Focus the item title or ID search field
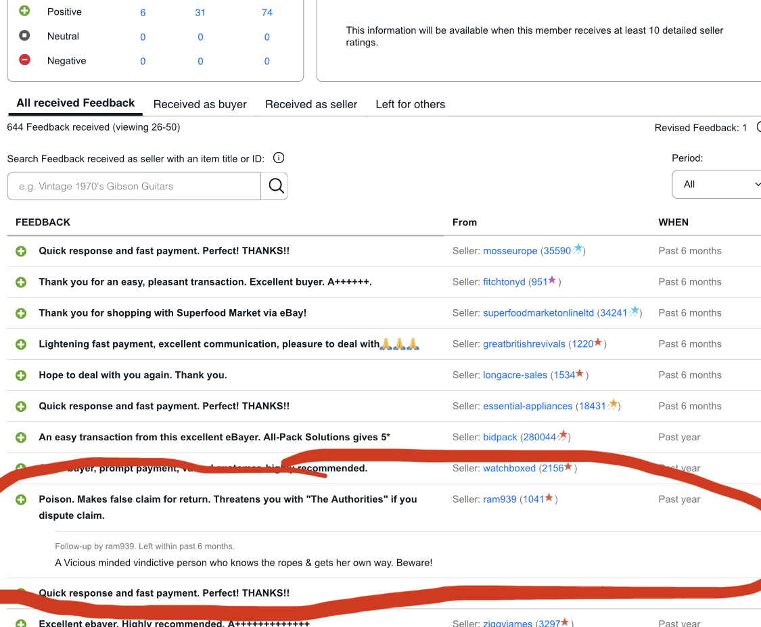This screenshot has width=761, height=627. click(134, 186)
